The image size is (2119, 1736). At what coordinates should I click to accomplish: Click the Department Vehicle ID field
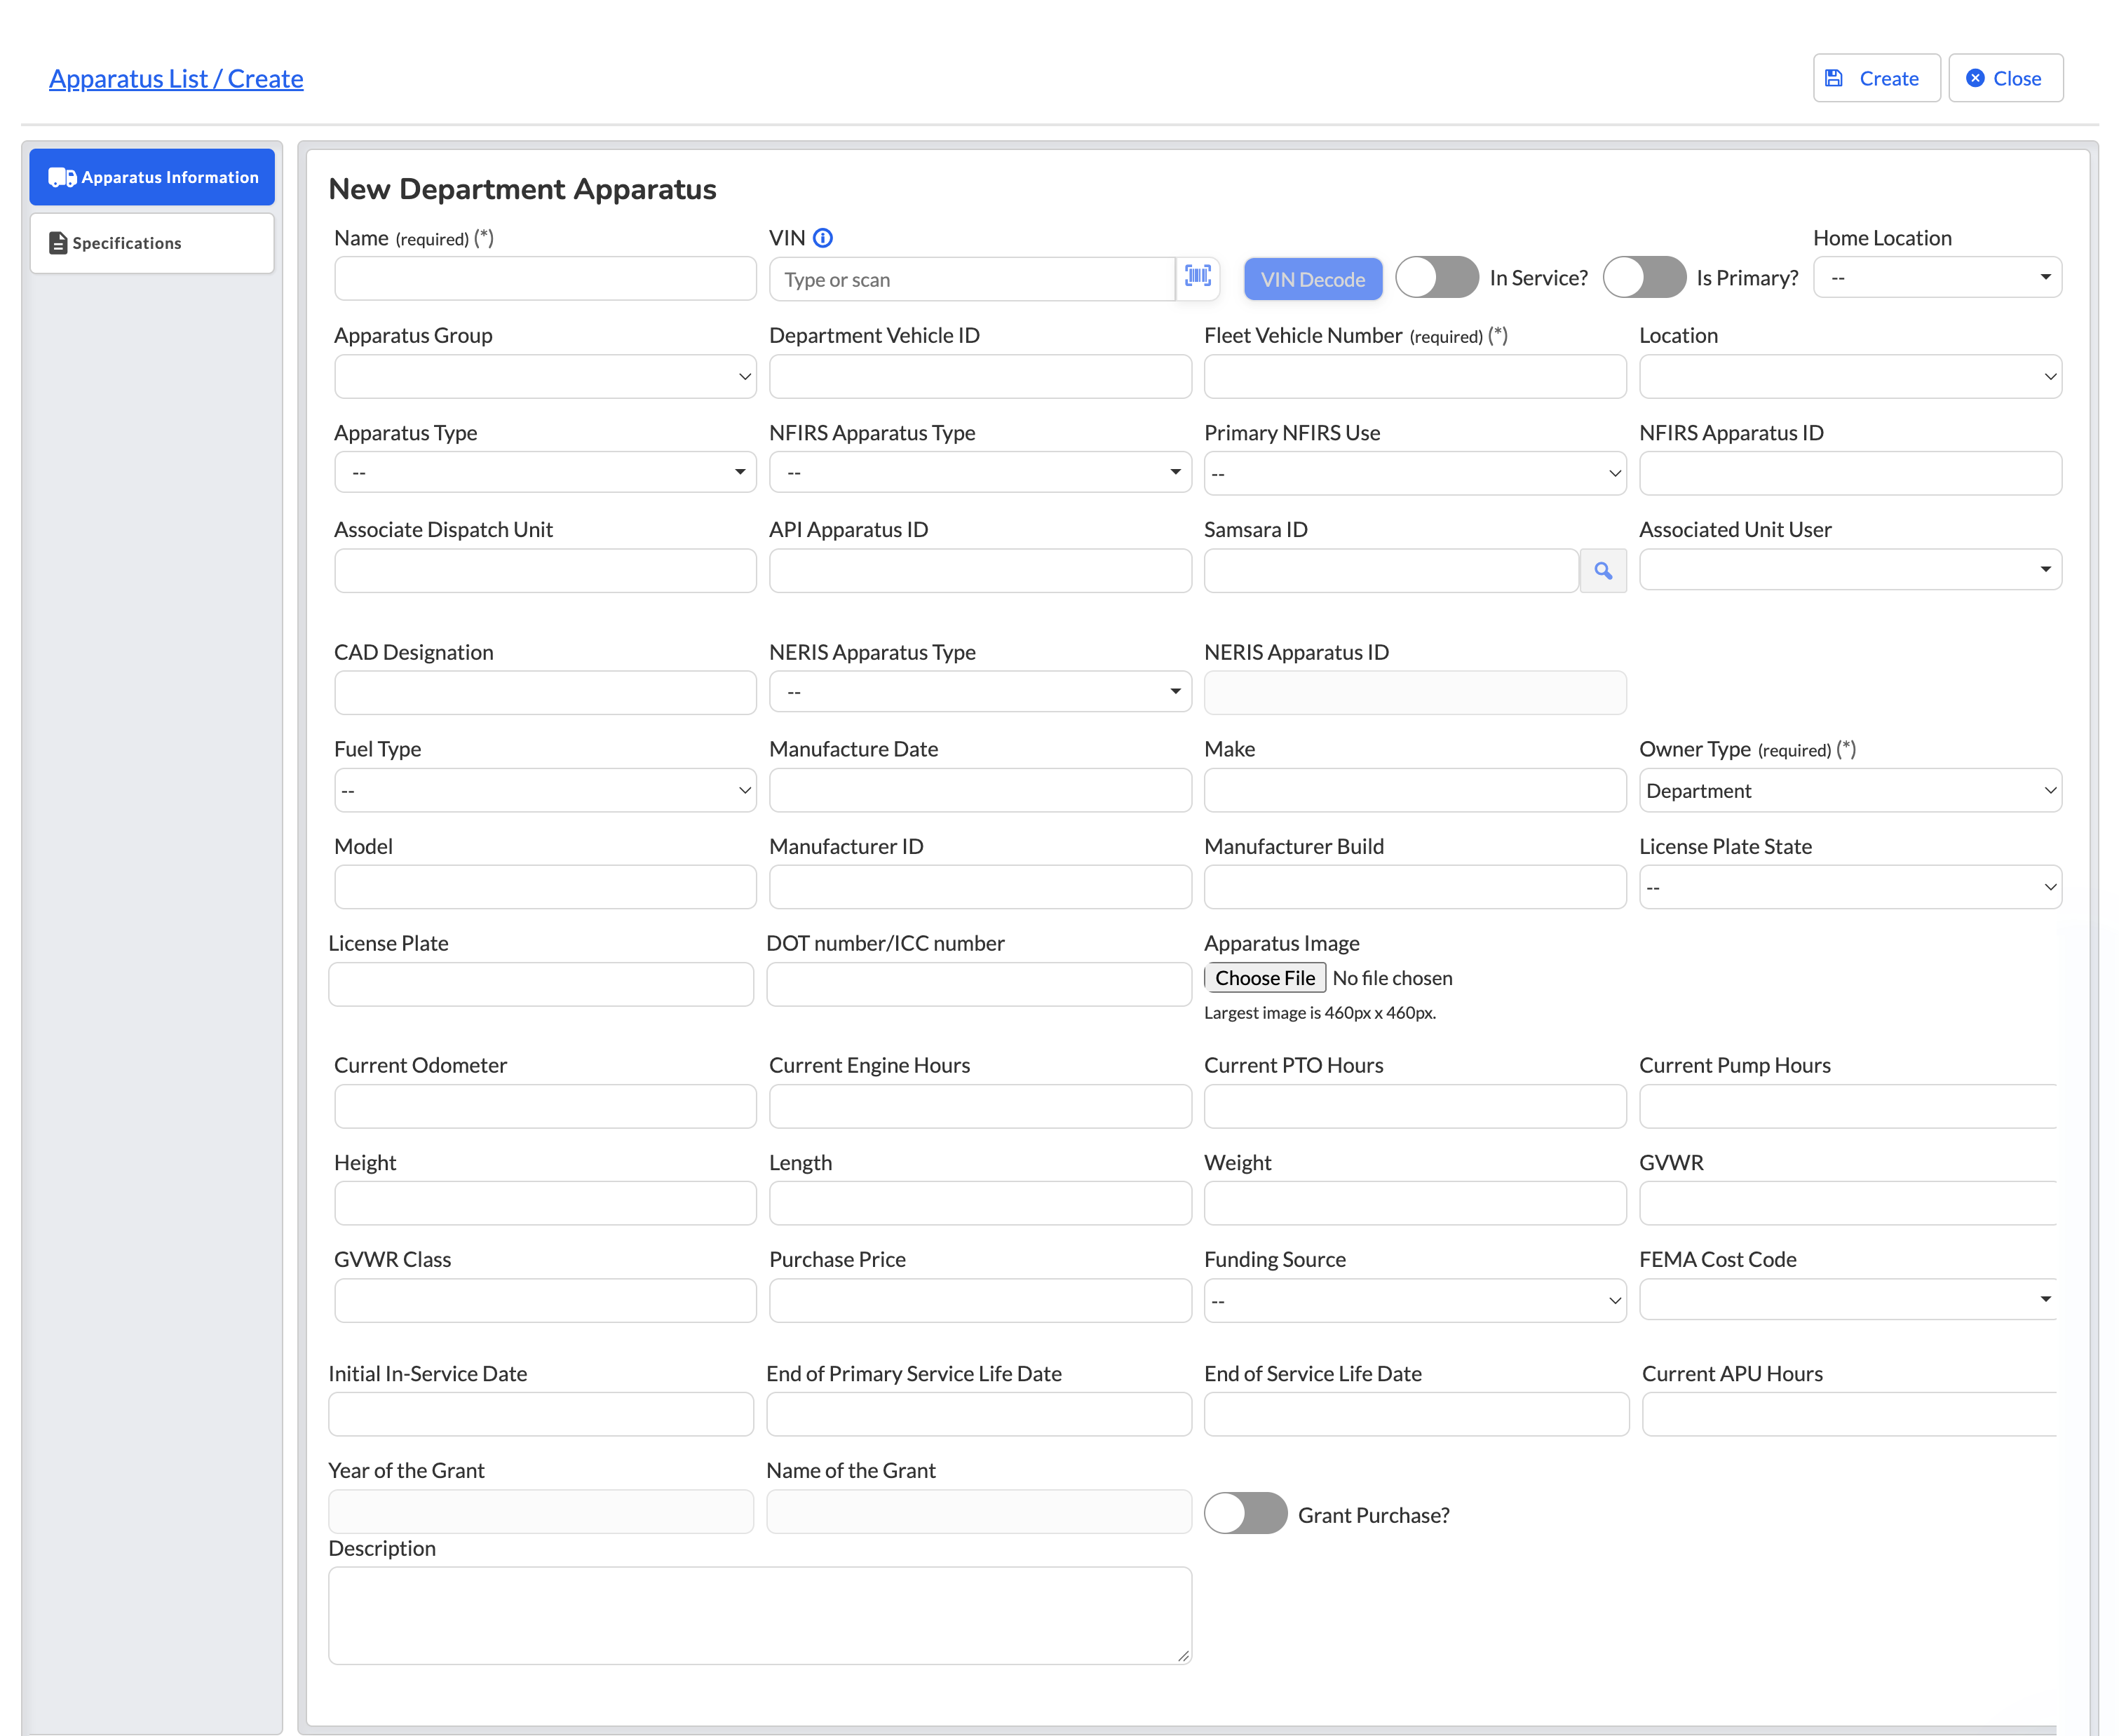(979, 376)
